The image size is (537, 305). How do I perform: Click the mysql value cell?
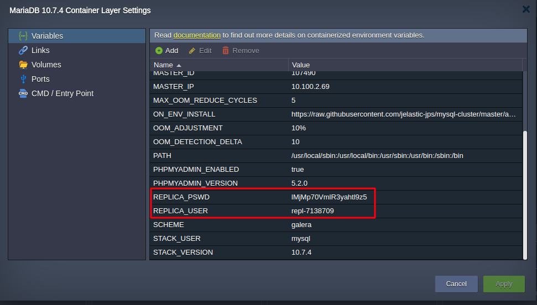301,239
